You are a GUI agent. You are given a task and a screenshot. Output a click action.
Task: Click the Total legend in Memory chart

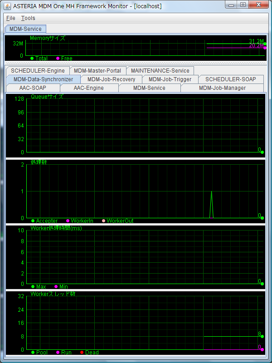[x=39, y=59]
